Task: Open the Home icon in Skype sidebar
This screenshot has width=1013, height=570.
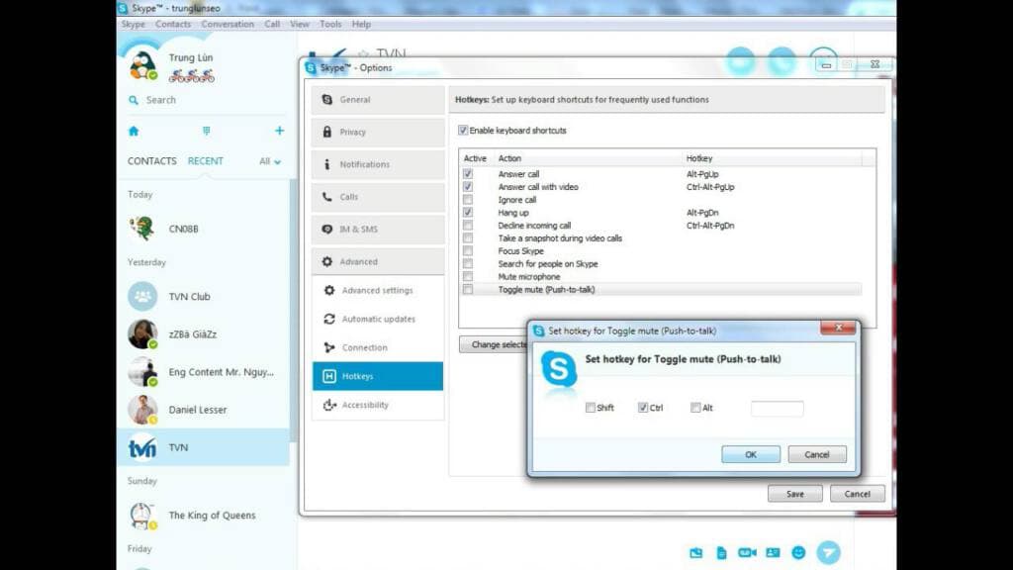Action: tap(134, 132)
